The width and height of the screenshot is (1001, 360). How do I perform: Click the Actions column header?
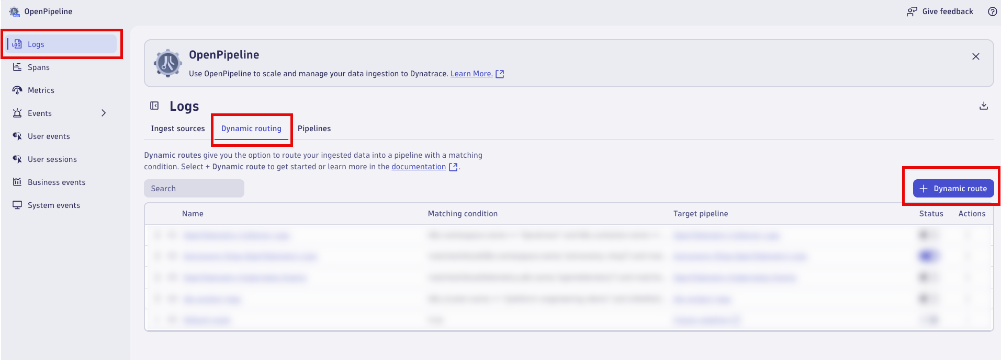coord(972,214)
